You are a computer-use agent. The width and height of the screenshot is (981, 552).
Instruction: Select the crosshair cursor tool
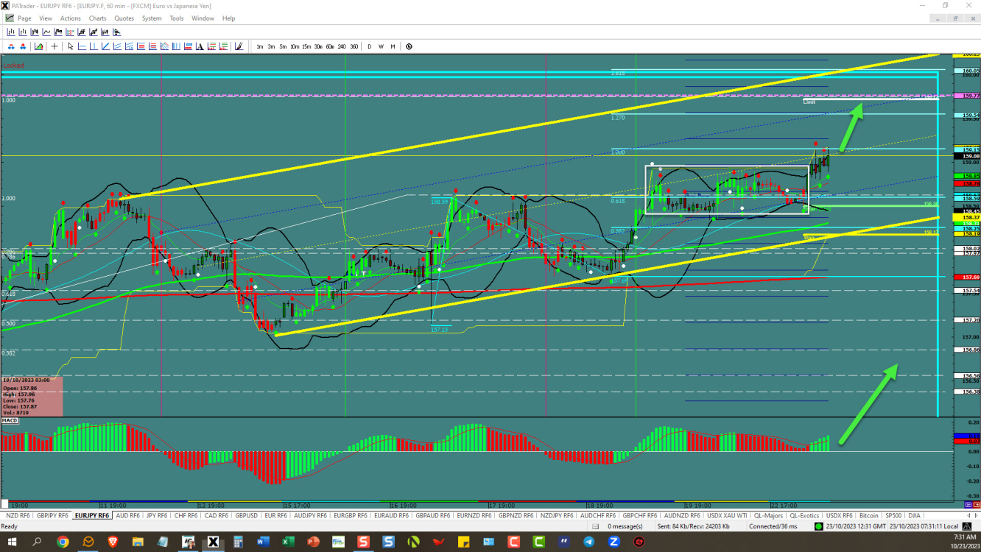54,46
